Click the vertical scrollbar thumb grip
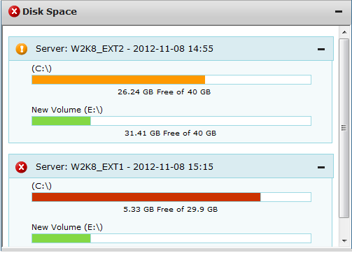The height and width of the screenshot is (253, 352). pos(344,128)
